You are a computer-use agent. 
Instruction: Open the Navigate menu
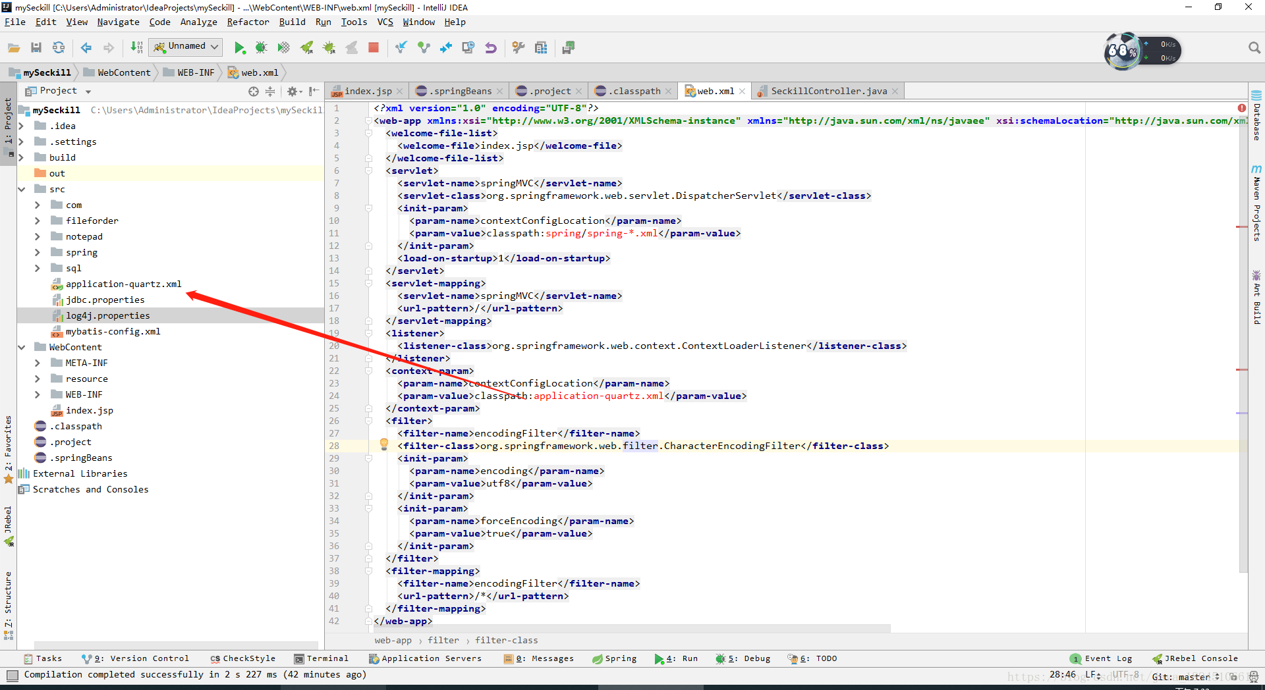click(119, 22)
